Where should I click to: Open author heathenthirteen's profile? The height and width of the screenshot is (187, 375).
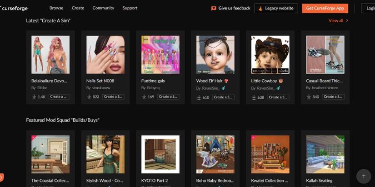325,88
